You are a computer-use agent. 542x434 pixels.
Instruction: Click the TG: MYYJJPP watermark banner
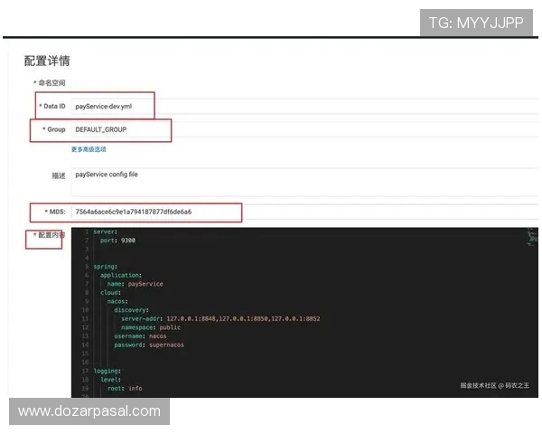476,23
